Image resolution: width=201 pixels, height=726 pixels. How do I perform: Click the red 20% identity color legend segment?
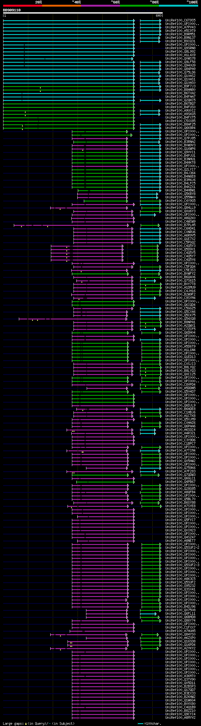[x=23, y=6]
